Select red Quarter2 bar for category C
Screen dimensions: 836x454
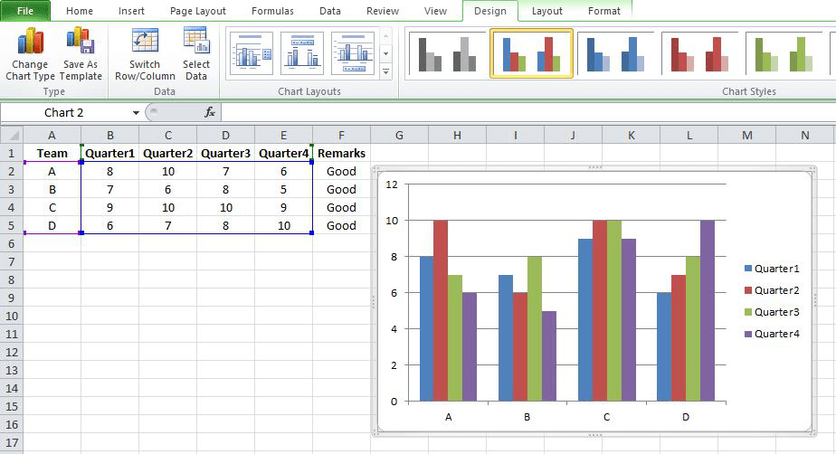pyautogui.click(x=599, y=311)
